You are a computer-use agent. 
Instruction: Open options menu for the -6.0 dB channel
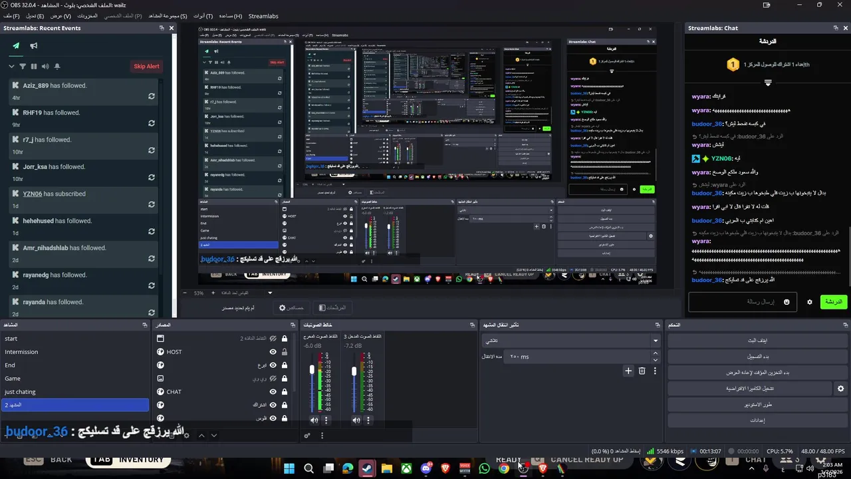point(326,420)
